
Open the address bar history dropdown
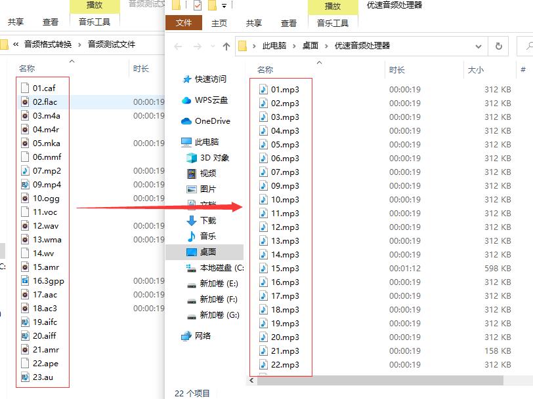(x=479, y=46)
